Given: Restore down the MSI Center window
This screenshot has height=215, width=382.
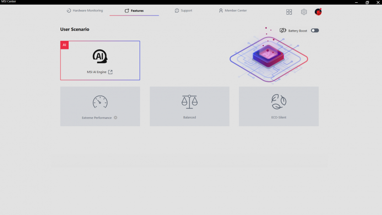Looking at the screenshot, I should 367,2.
